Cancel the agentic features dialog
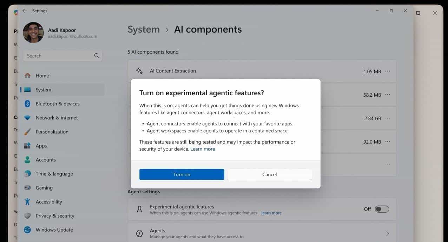 [x=269, y=174]
